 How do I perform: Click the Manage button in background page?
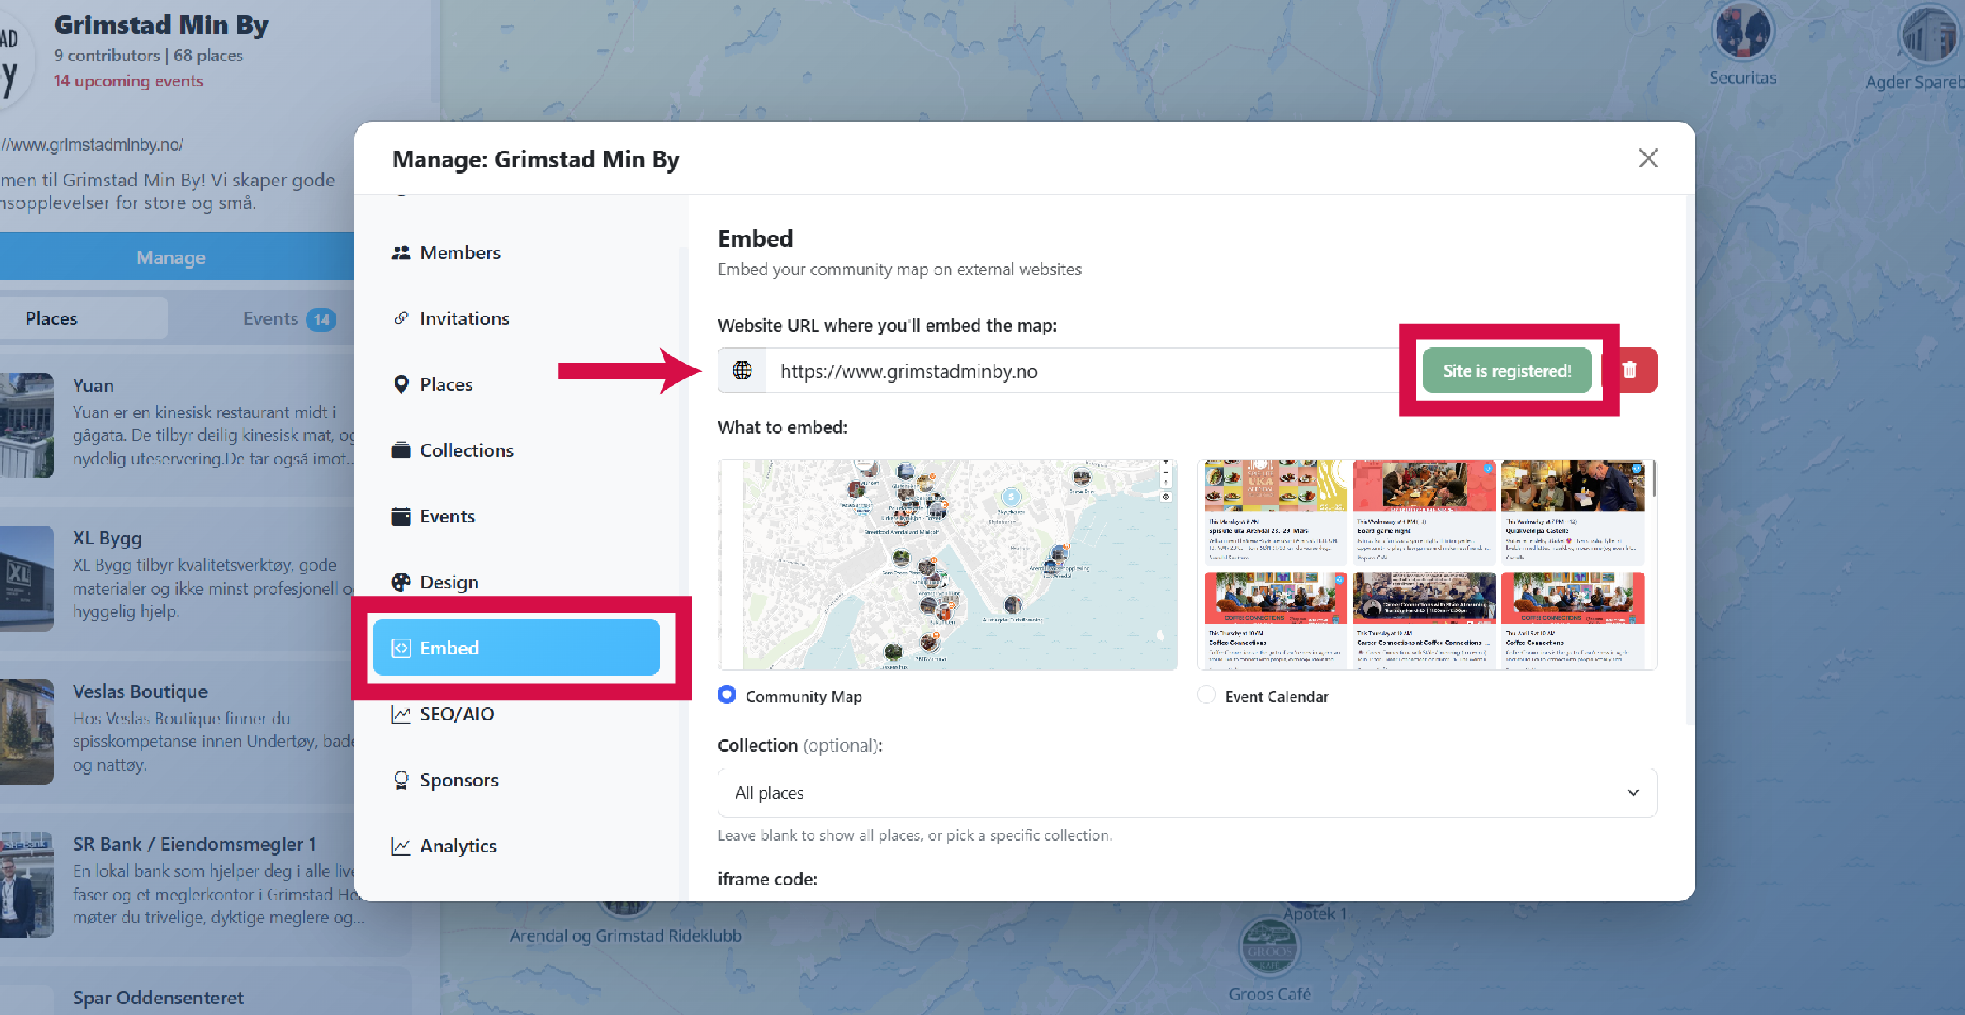171,257
